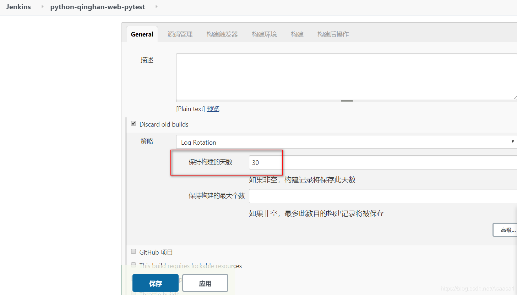This screenshot has height=295, width=517.
Task: Switch to the 构建 tab
Action: pyautogui.click(x=297, y=34)
